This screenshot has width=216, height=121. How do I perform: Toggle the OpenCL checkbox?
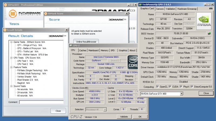click(157, 87)
